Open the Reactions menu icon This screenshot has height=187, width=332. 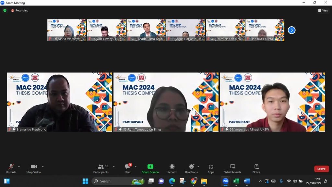(191, 167)
